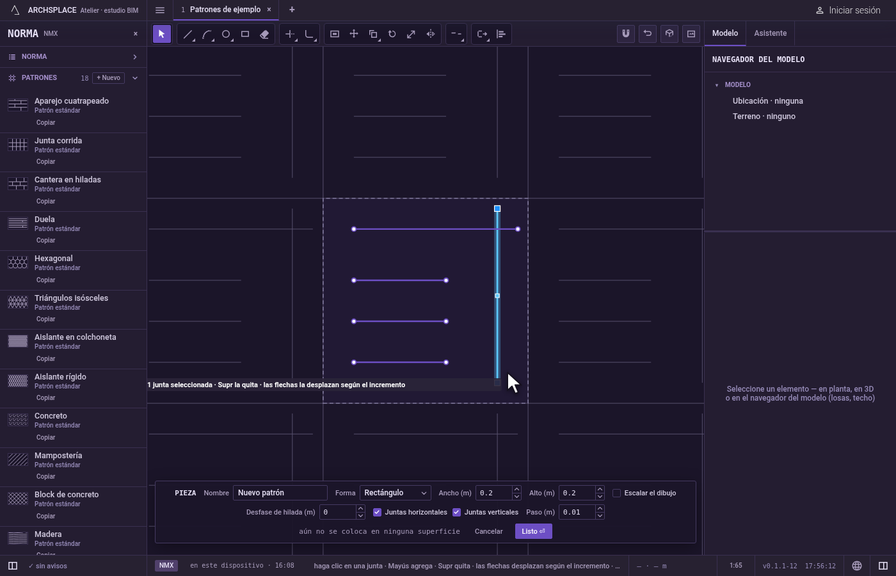The width and height of the screenshot is (896, 576).
Task: Select the Mampostería pattern entry
Action: [x=73, y=466]
